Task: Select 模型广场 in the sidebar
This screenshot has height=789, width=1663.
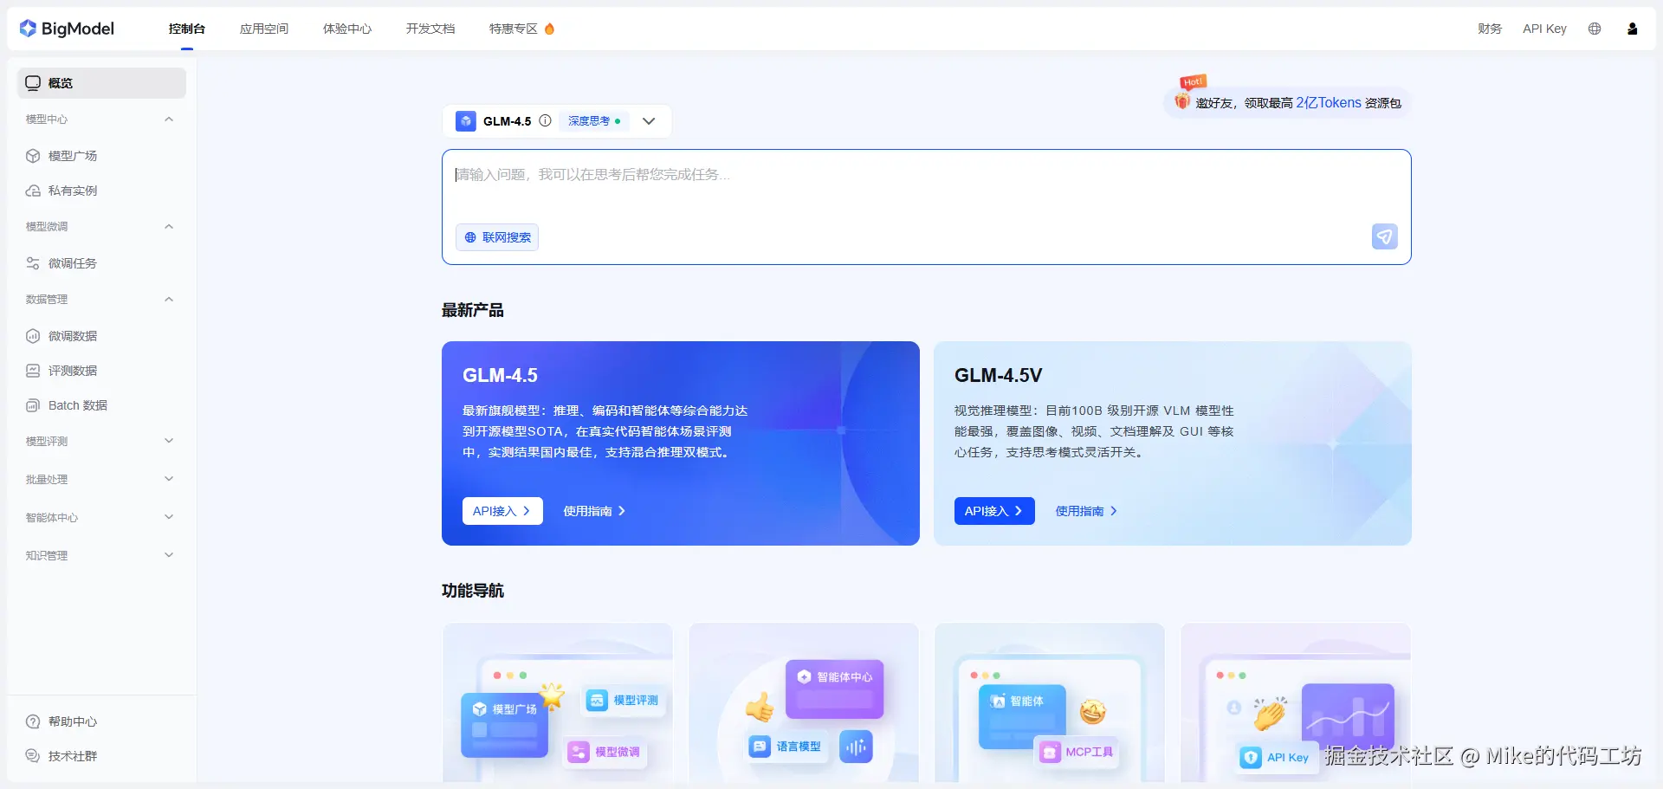Action: (x=101, y=156)
